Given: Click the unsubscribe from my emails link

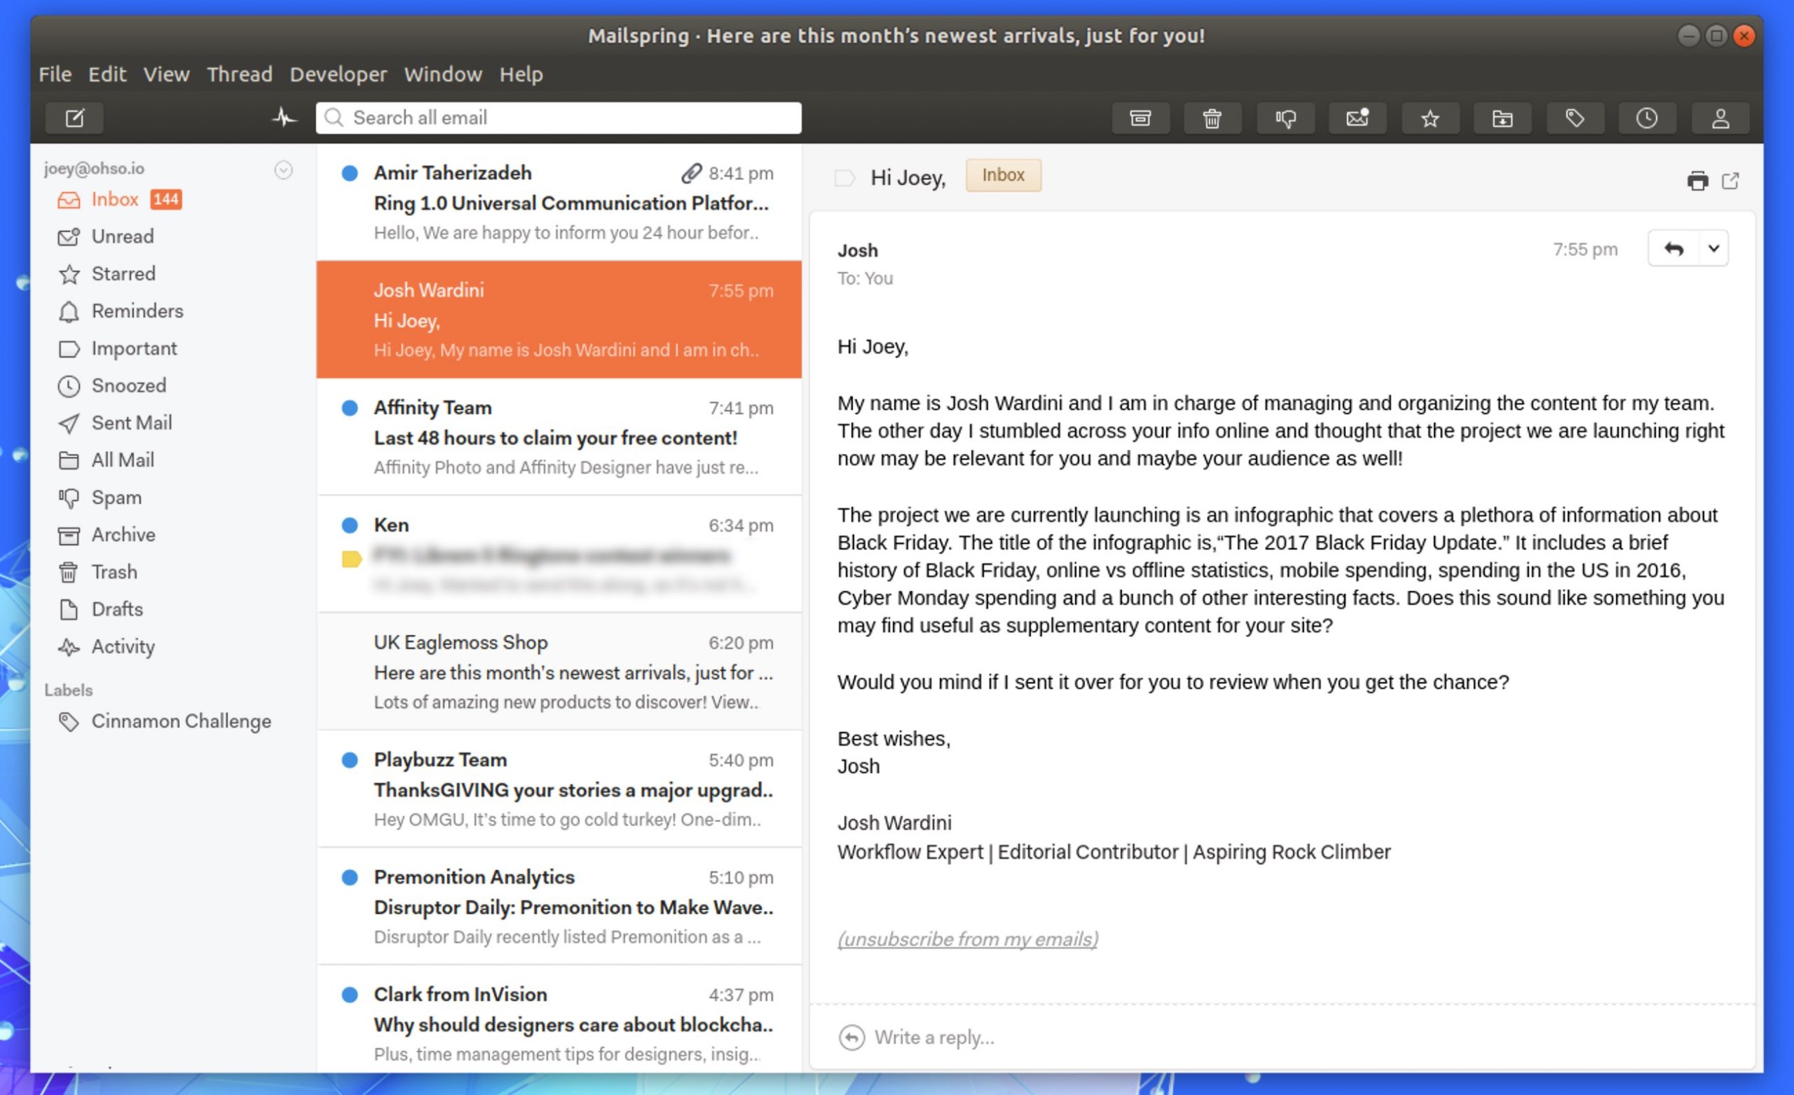Looking at the screenshot, I should (x=966, y=939).
